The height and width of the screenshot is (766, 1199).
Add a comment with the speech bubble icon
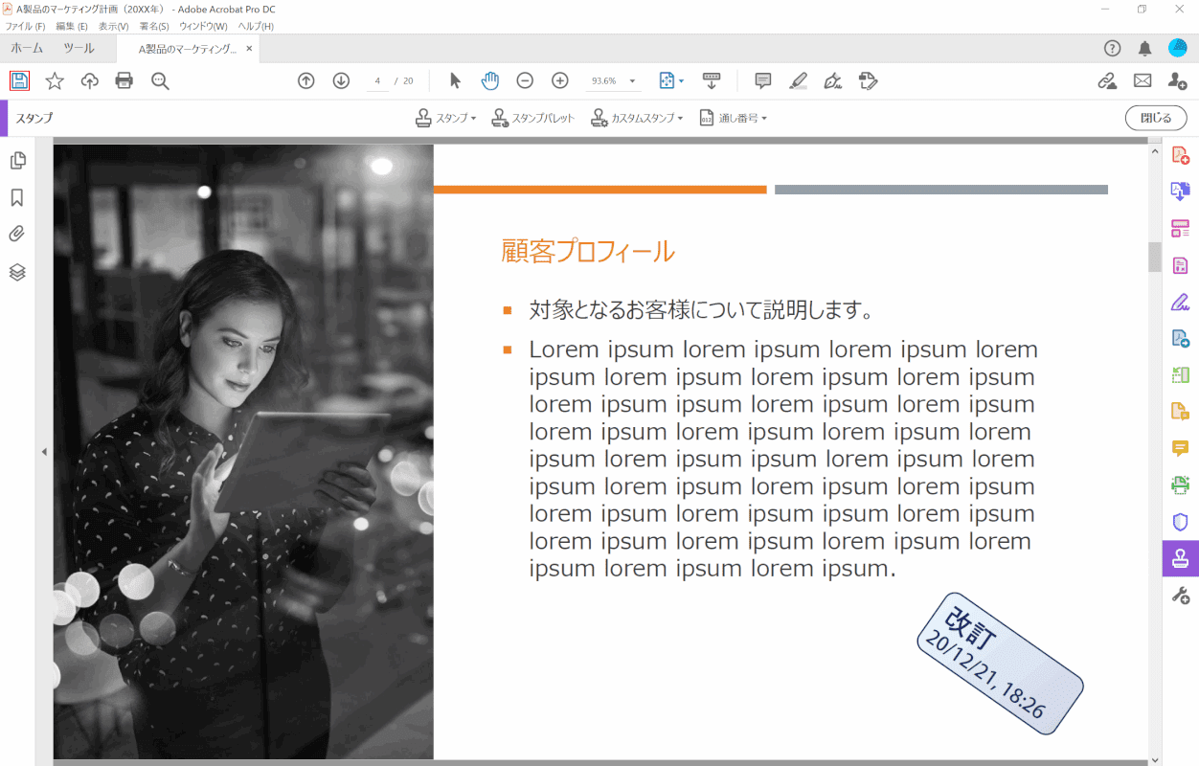pos(763,81)
